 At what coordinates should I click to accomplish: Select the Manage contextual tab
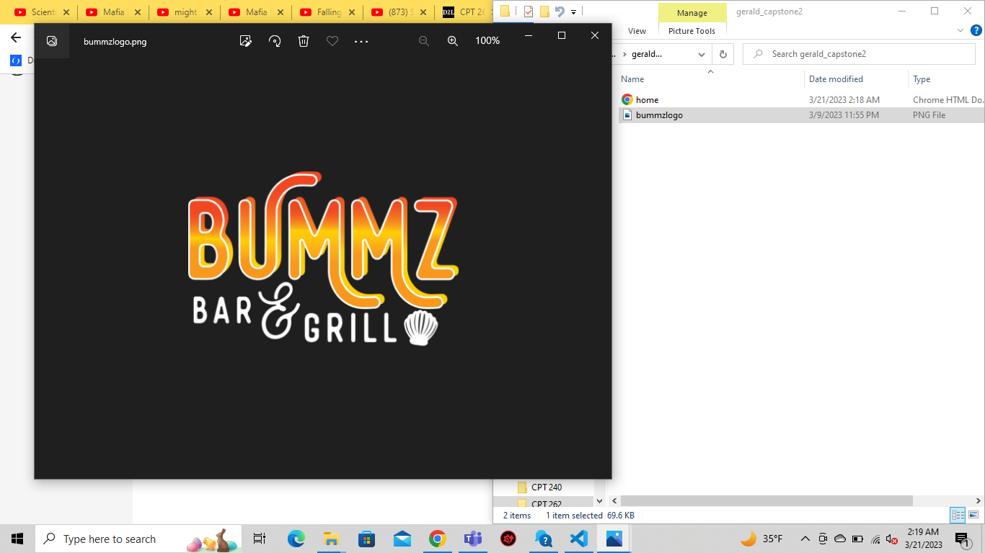click(x=692, y=13)
